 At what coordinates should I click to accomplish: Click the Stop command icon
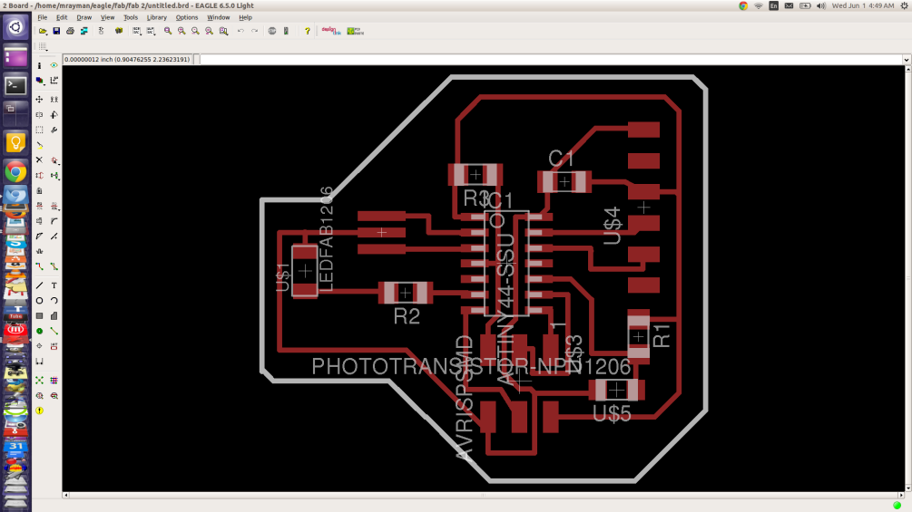pyautogui.click(x=272, y=31)
